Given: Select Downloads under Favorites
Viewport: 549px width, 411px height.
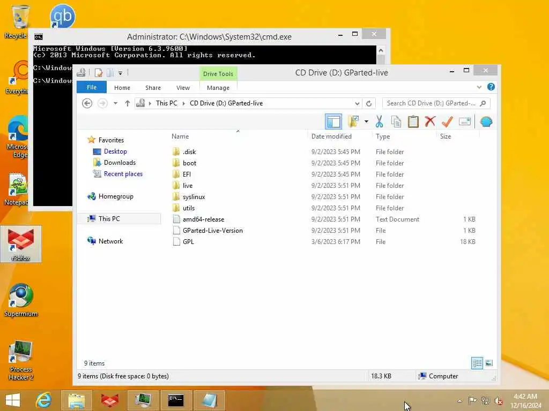Looking at the screenshot, I should click(120, 163).
